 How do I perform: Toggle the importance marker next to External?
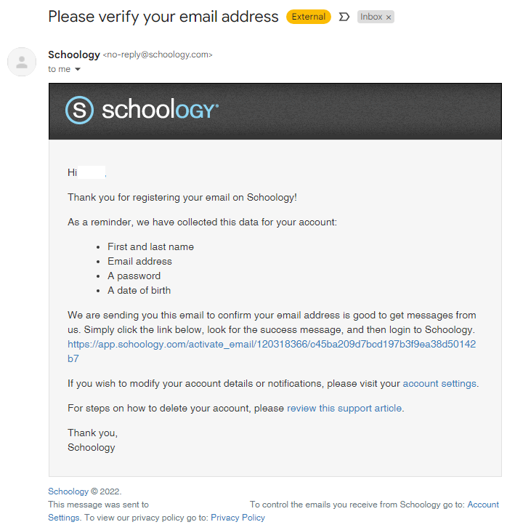click(x=344, y=17)
